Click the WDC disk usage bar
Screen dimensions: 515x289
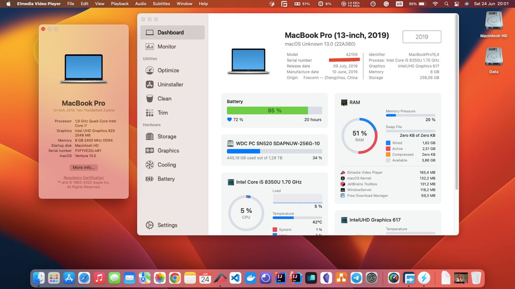tap(274, 151)
